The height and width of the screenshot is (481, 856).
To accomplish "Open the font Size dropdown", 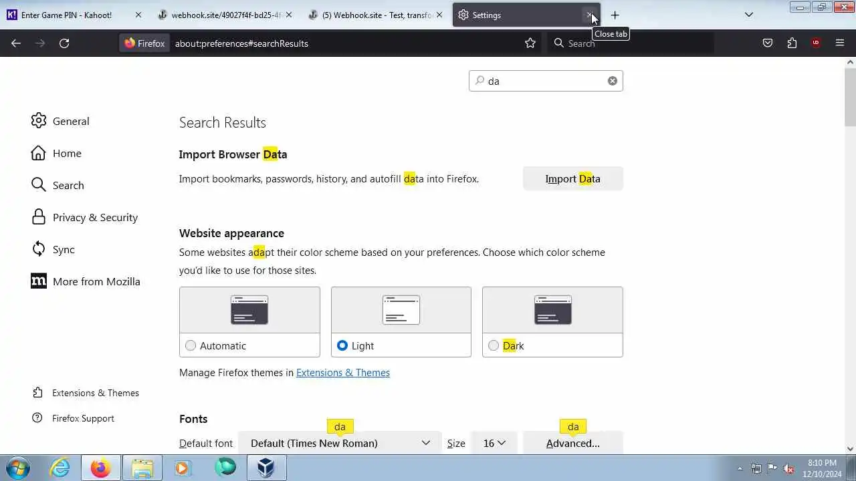I will 494,443.
